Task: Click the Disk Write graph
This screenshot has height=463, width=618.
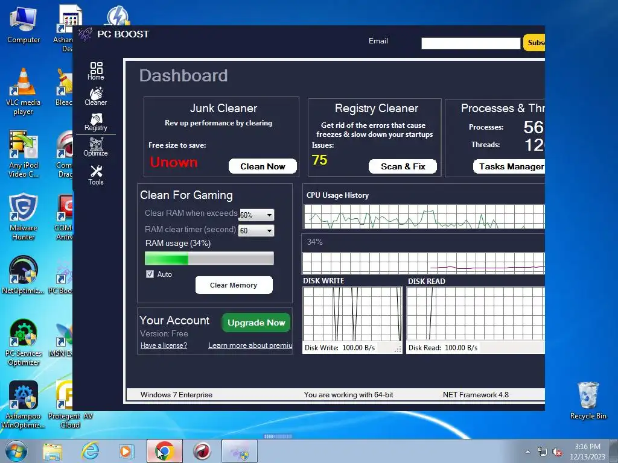Action: pyautogui.click(x=352, y=313)
